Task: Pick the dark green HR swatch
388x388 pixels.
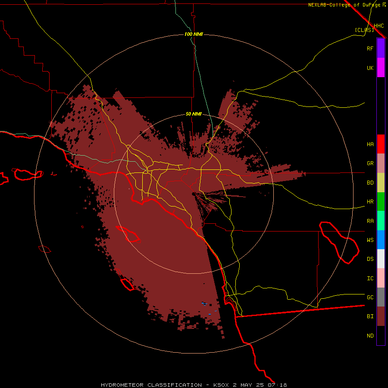Action: pos(381,202)
